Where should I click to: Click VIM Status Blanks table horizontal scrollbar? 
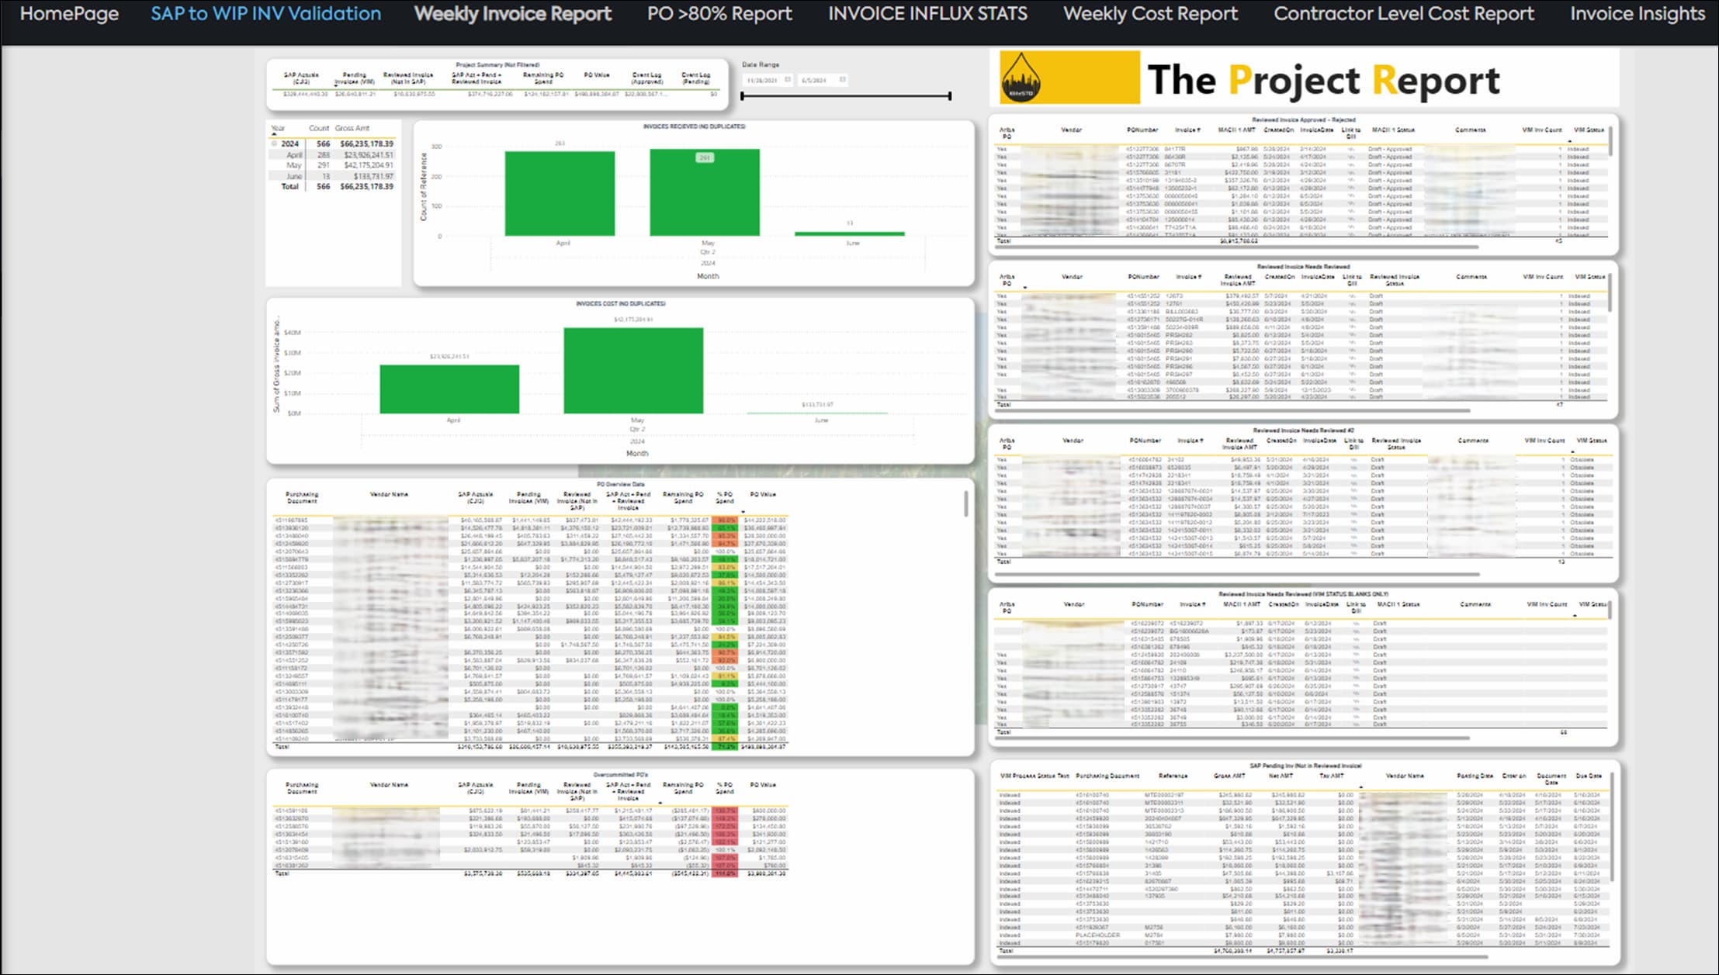click(x=1232, y=738)
